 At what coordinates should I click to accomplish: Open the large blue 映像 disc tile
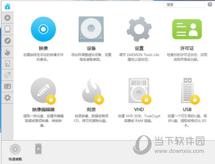coord(43,29)
